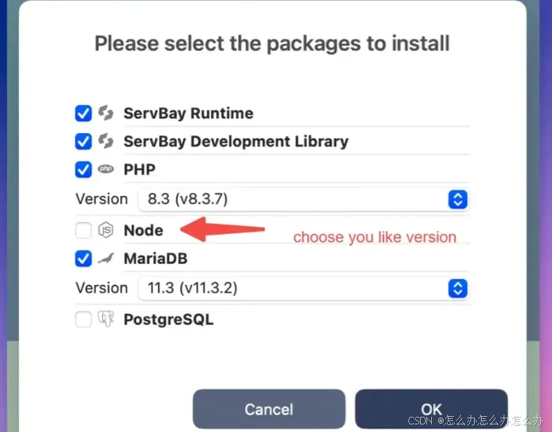Uncheck the ServBay Runtime checkbox
Screen dimensions: 552x432
click(83, 113)
